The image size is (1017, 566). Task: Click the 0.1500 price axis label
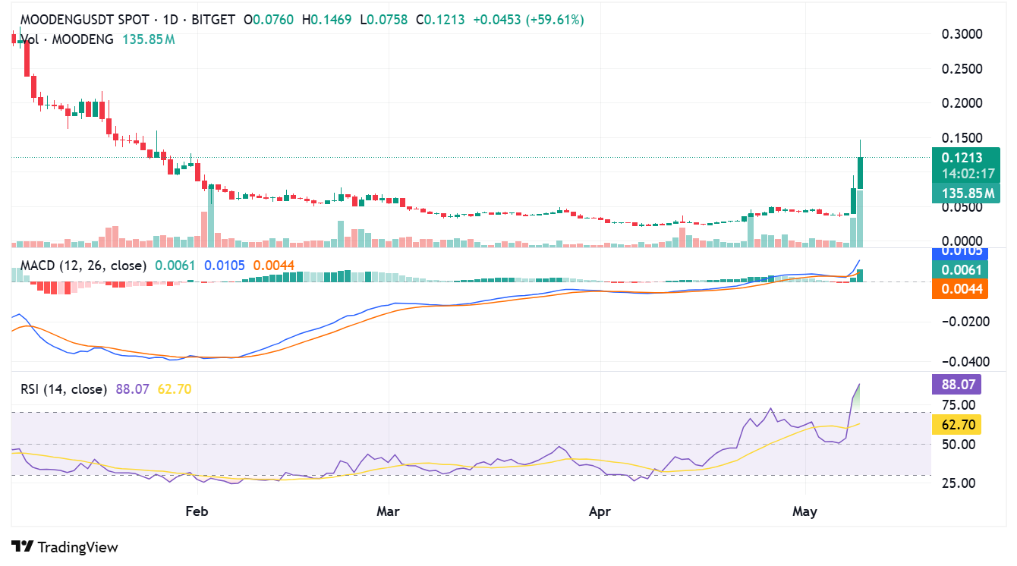(962, 138)
